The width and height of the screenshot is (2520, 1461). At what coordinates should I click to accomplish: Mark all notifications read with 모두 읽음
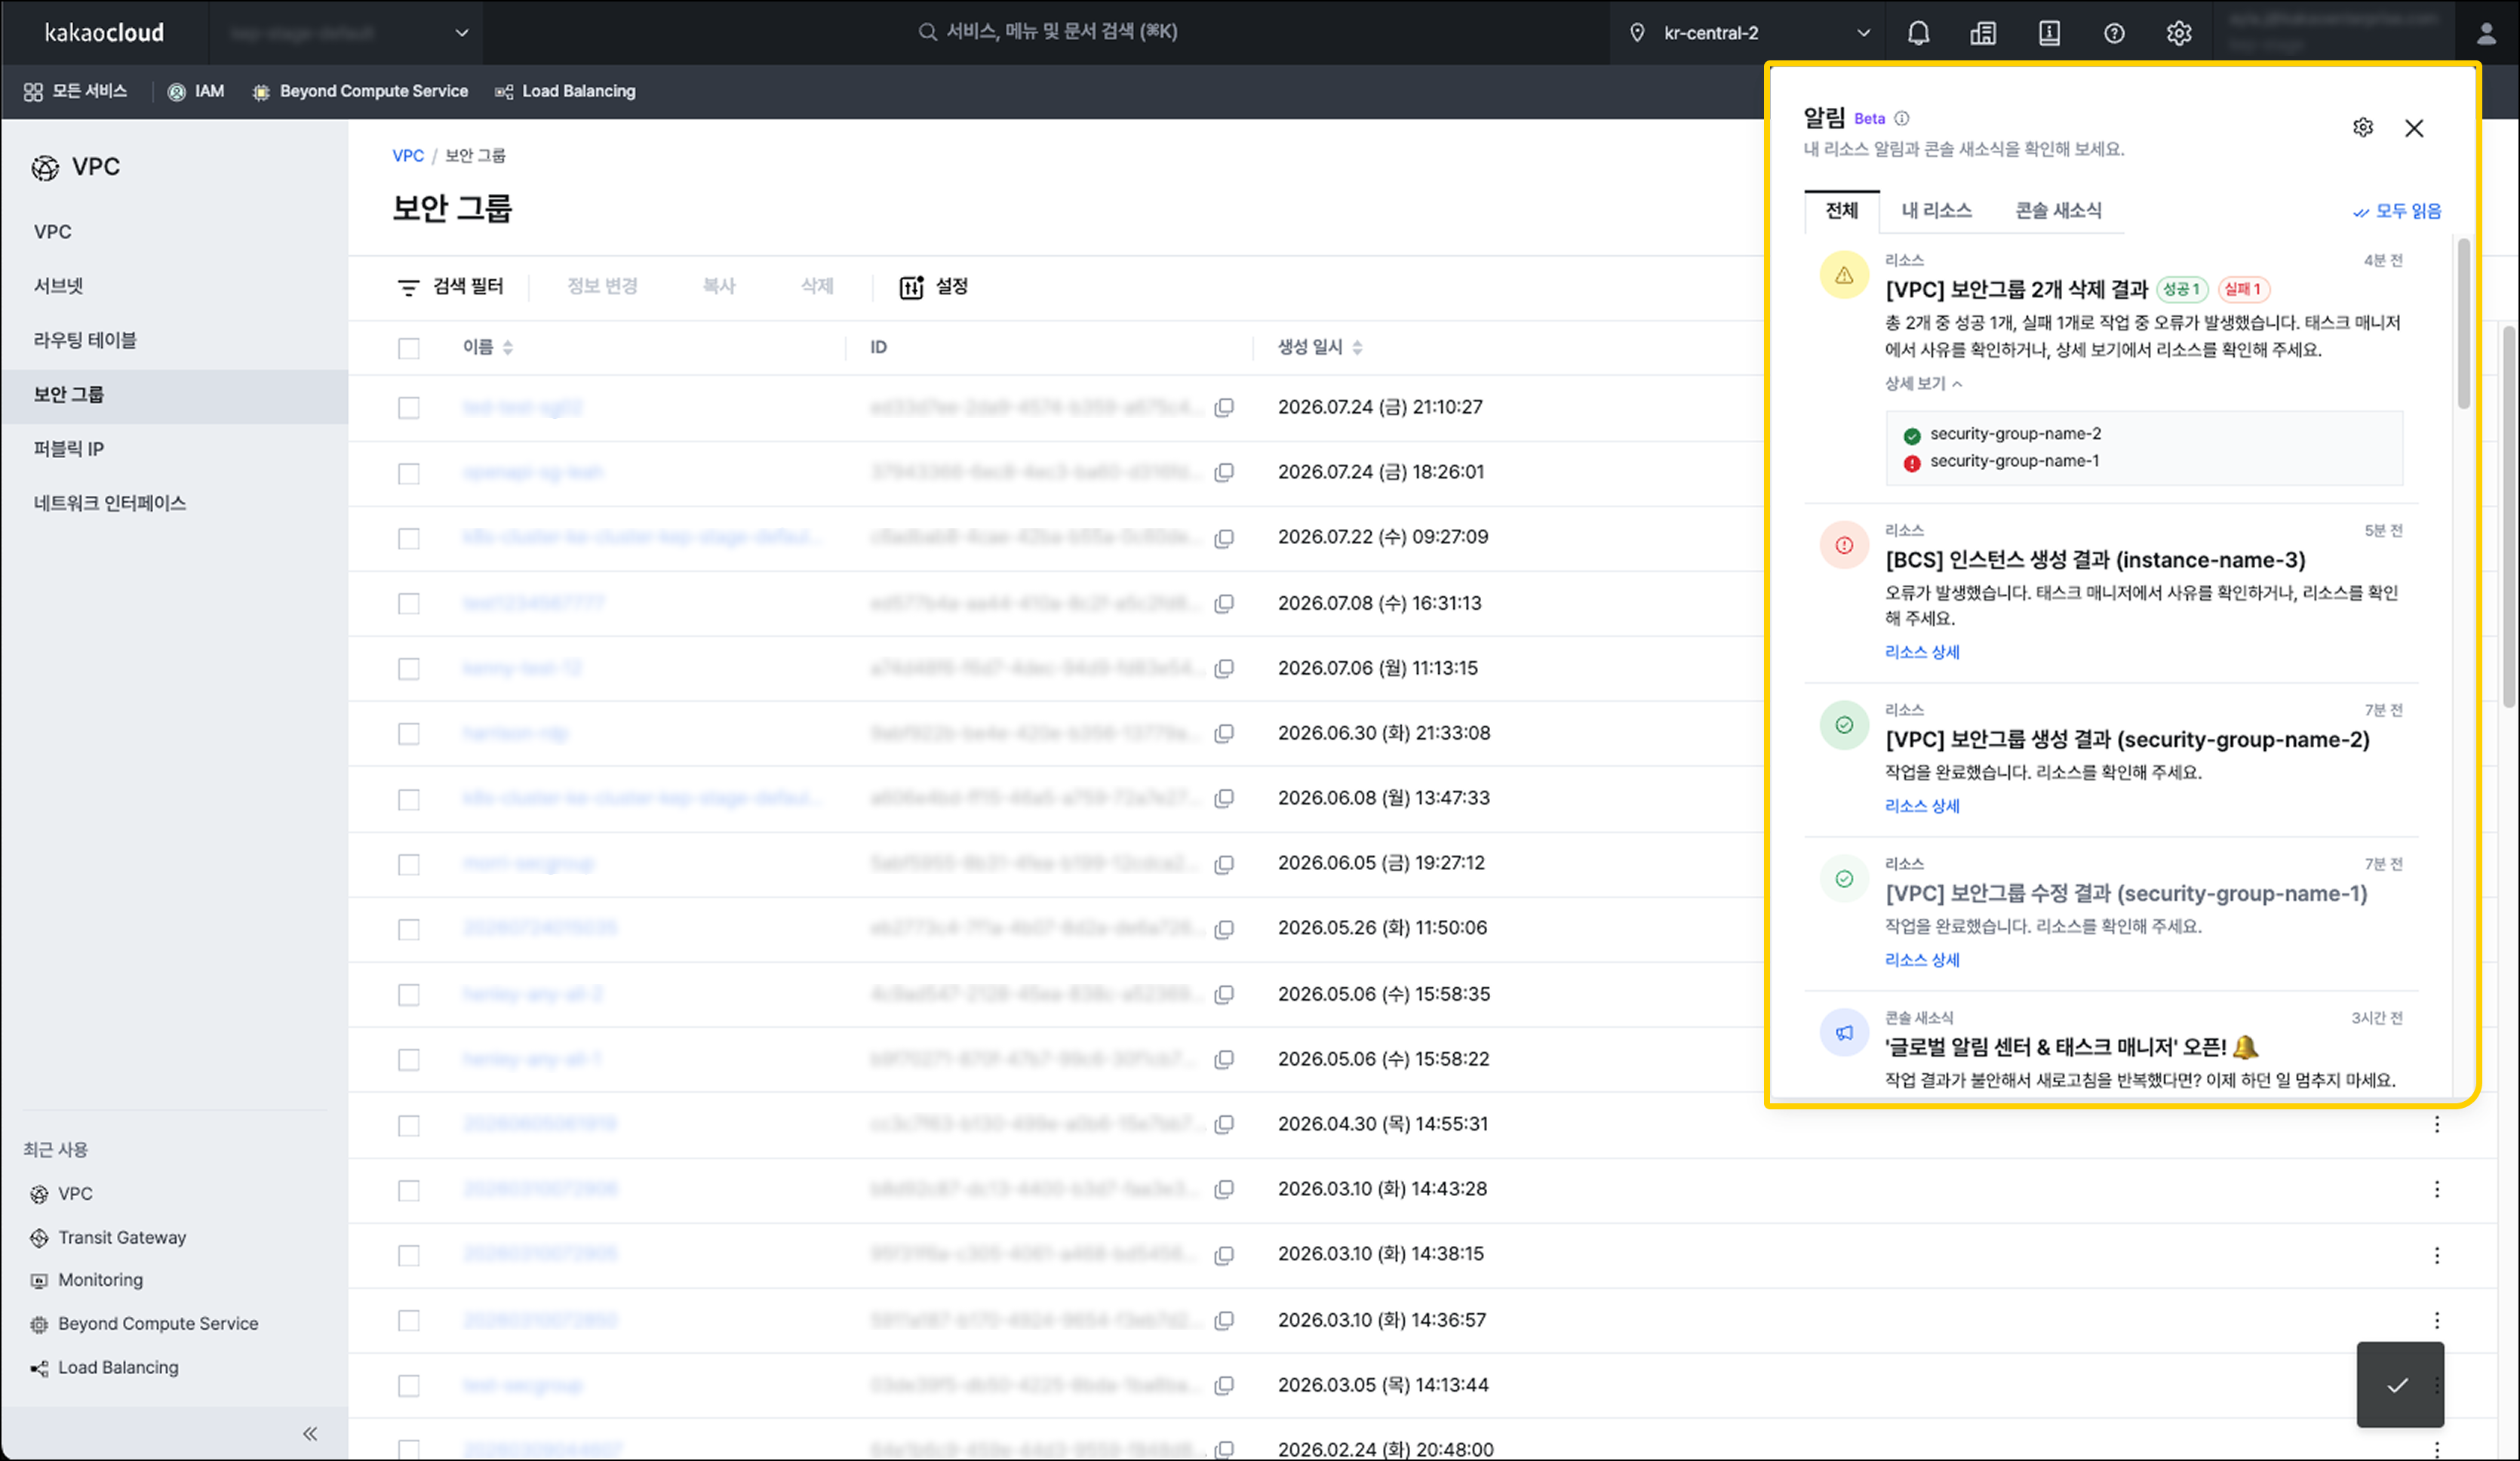click(x=2397, y=211)
